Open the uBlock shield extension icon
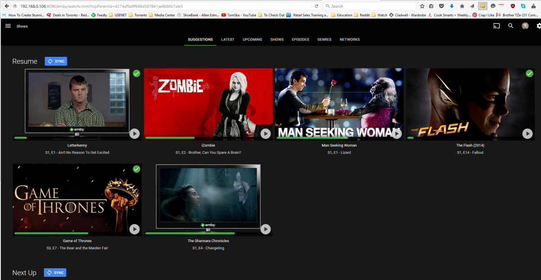The image size is (541, 280). 513,6
